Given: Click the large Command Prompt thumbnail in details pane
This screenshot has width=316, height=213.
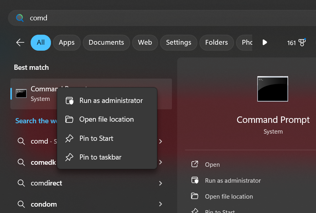Looking at the screenshot, I should 273,89.
